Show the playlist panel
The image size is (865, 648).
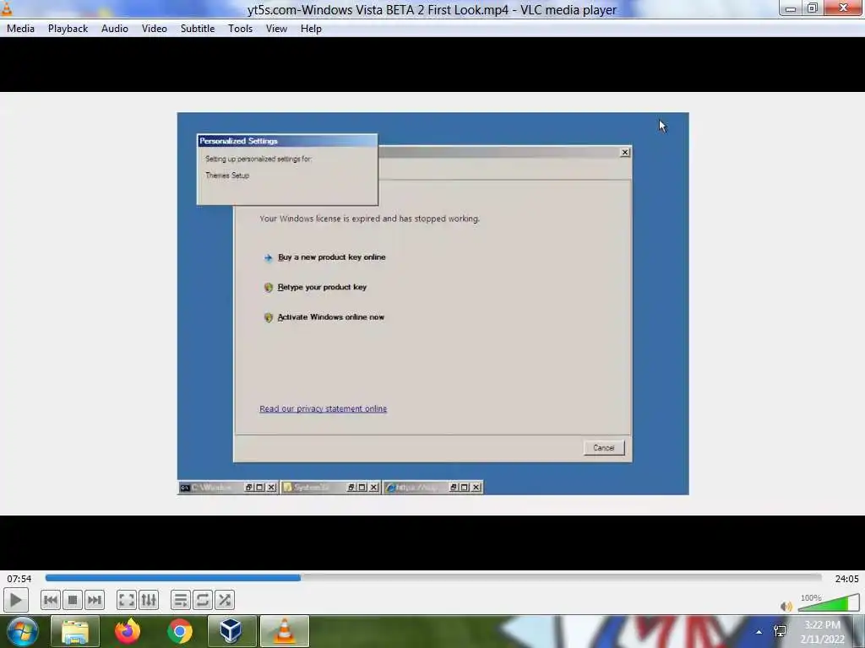[181, 600]
